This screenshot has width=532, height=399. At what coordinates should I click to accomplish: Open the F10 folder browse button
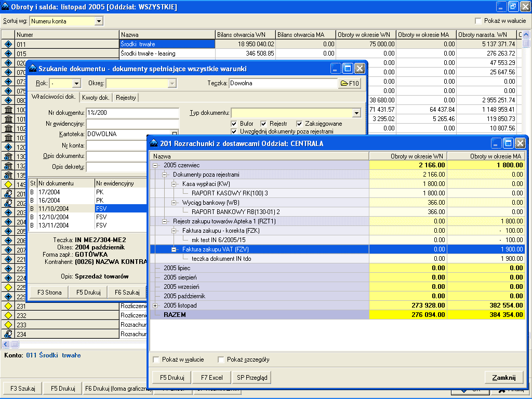pyautogui.click(x=350, y=83)
